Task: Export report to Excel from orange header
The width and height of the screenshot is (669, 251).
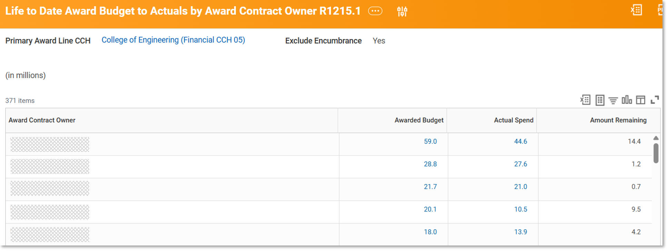Action: tap(636, 10)
